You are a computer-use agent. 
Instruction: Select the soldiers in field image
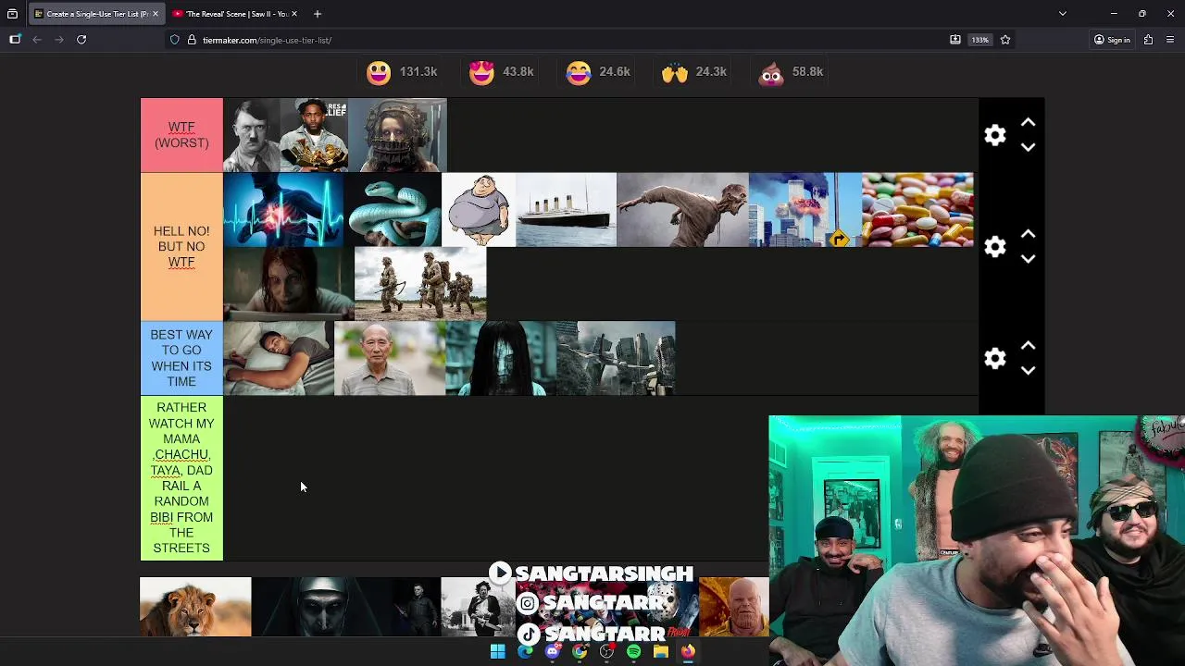420,283
